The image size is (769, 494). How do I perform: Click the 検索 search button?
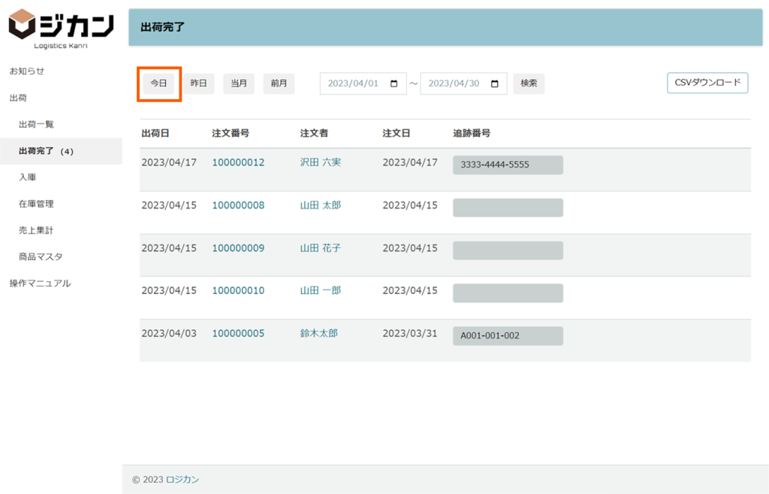click(529, 83)
